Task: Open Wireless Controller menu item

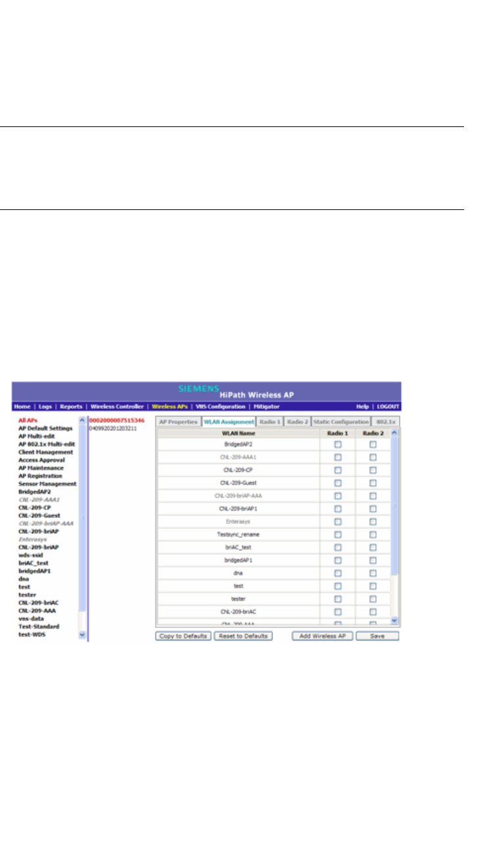Action: coord(117,407)
